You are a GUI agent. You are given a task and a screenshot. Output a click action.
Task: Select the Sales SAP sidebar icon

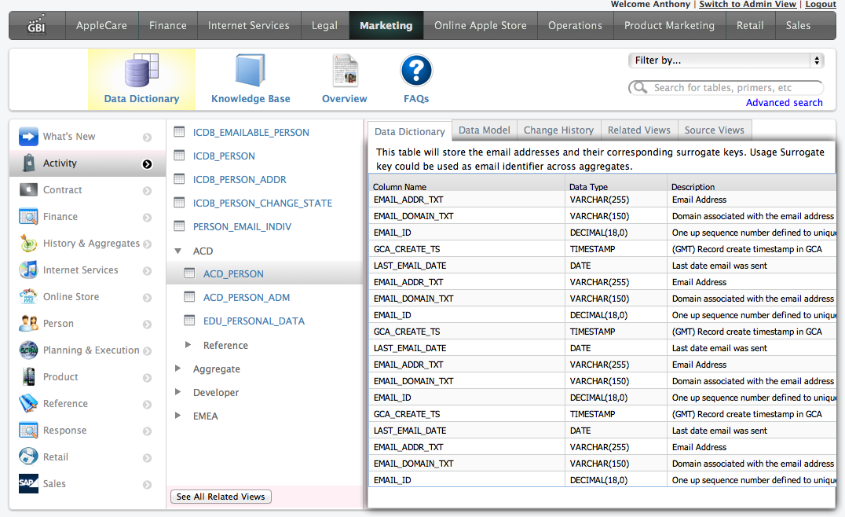click(x=29, y=484)
